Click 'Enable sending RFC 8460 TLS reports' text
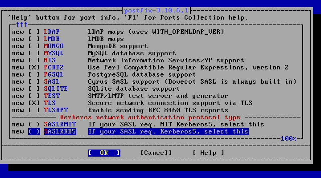This screenshot has height=178, width=321. coord(158,110)
